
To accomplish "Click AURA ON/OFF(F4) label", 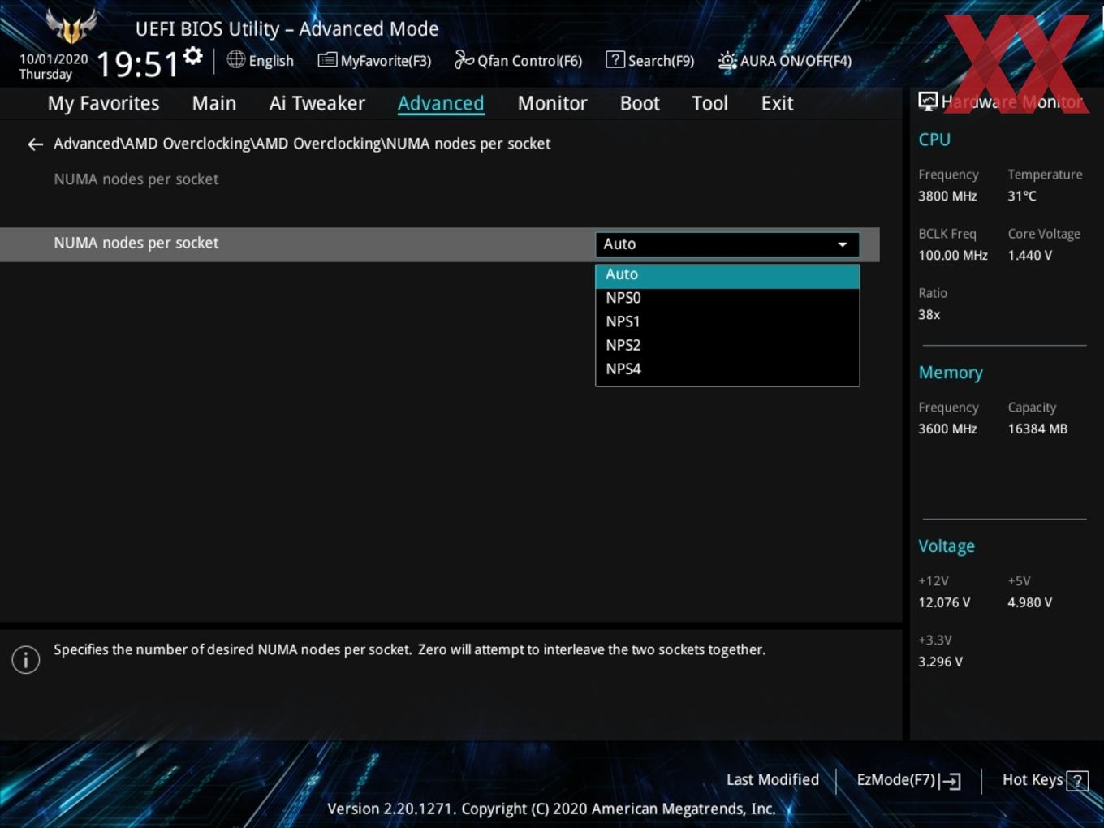I will pyautogui.click(x=796, y=61).
